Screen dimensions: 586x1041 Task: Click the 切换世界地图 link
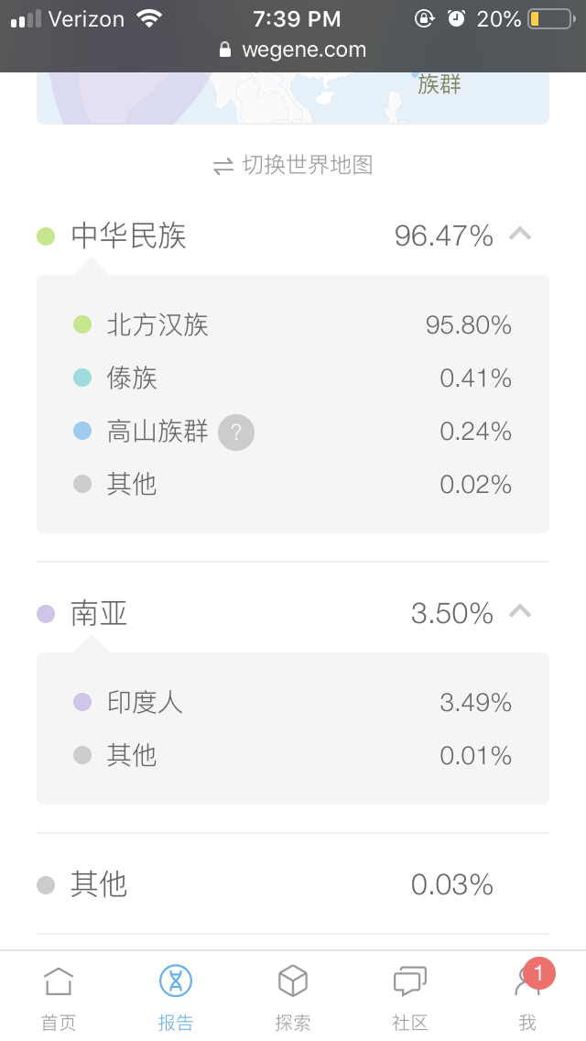coord(308,165)
